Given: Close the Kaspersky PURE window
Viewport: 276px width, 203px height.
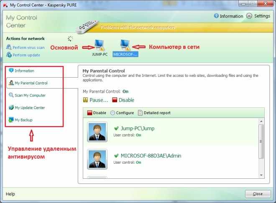Looking at the screenshot, I should [x=266, y=4].
